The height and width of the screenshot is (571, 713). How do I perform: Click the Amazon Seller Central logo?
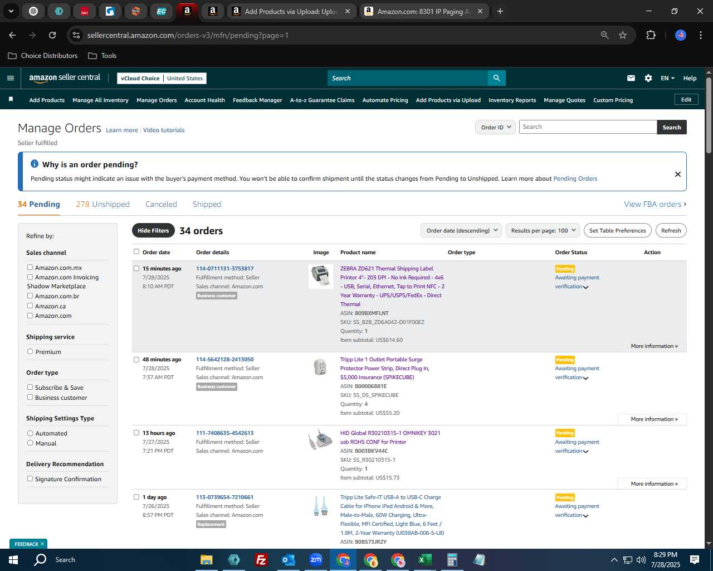point(65,78)
